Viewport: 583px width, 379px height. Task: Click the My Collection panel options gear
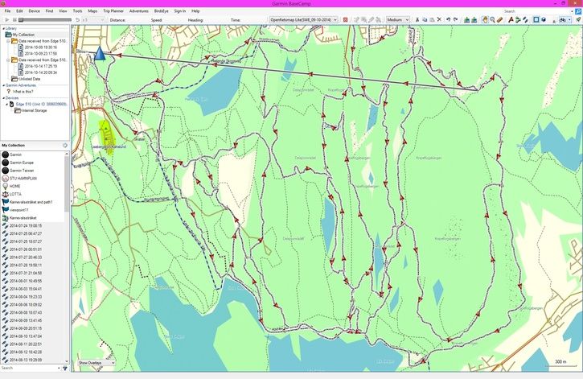tap(65, 146)
